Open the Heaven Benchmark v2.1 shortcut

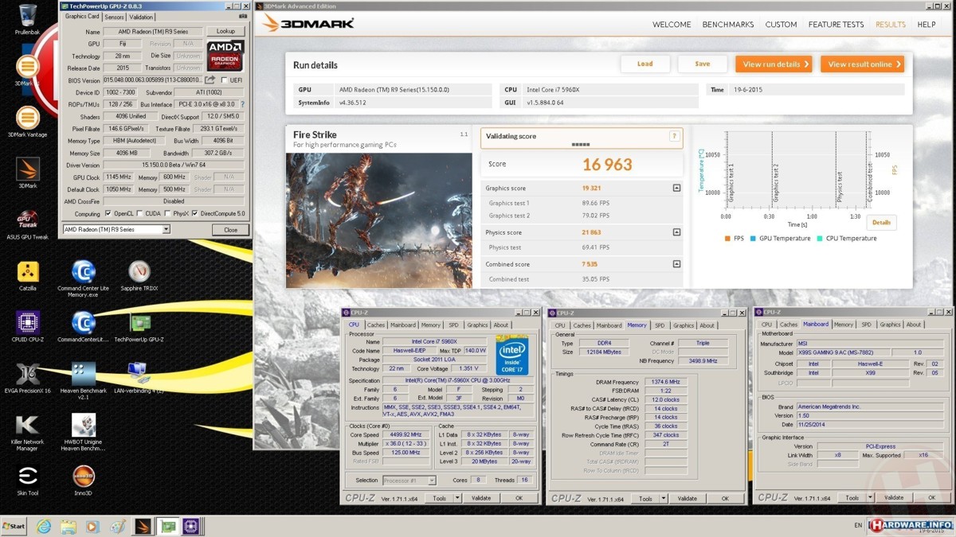click(84, 376)
